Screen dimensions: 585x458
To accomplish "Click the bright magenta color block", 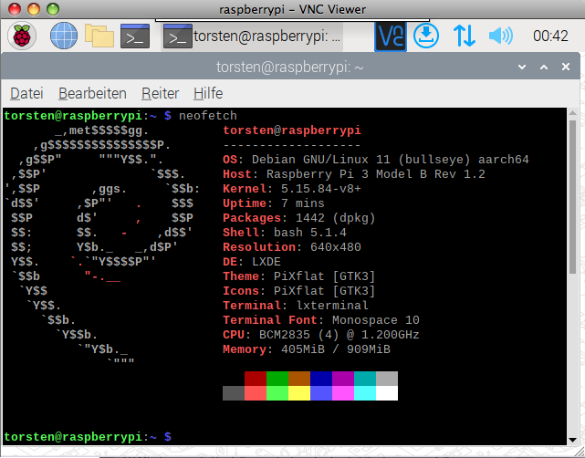I will pyautogui.click(x=343, y=393).
